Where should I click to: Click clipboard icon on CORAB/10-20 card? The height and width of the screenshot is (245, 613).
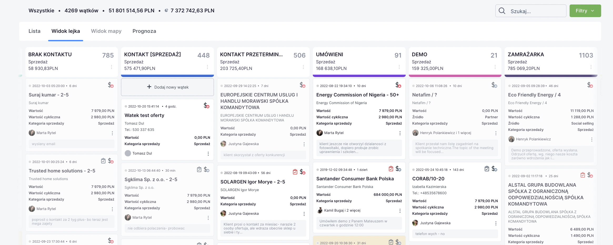(x=487, y=169)
